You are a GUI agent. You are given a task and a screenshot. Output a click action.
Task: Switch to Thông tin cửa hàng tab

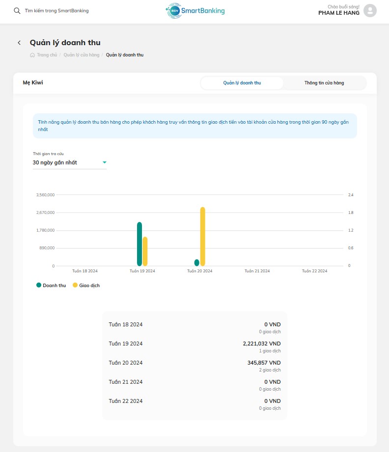(x=324, y=83)
